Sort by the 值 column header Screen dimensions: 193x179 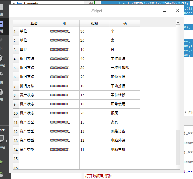[125, 24]
